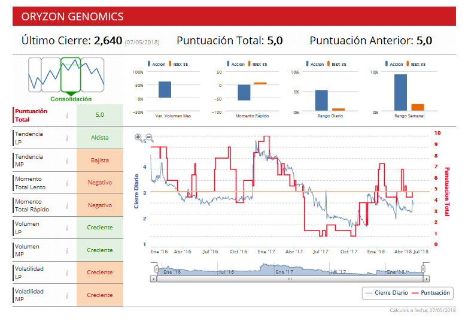Toggle IBEX 35 legend in Rango Diario chart
The height and width of the screenshot is (324, 468).
[337, 64]
